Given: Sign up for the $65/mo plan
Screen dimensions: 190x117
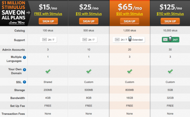Looking at the screenshot, I should (130, 21).
